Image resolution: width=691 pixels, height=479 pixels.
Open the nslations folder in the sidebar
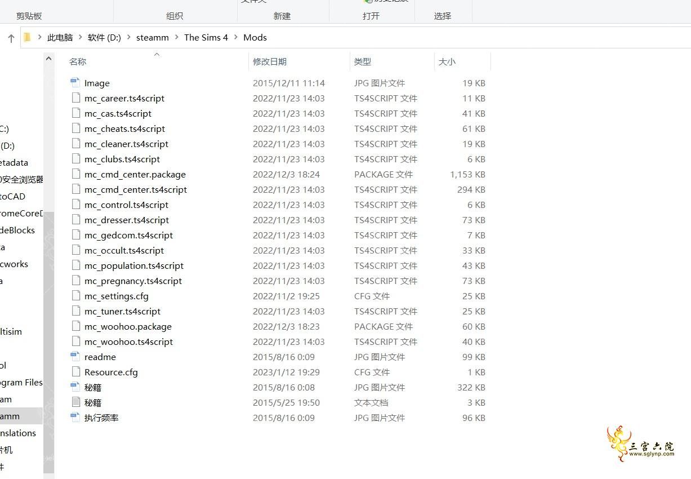[18, 433]
